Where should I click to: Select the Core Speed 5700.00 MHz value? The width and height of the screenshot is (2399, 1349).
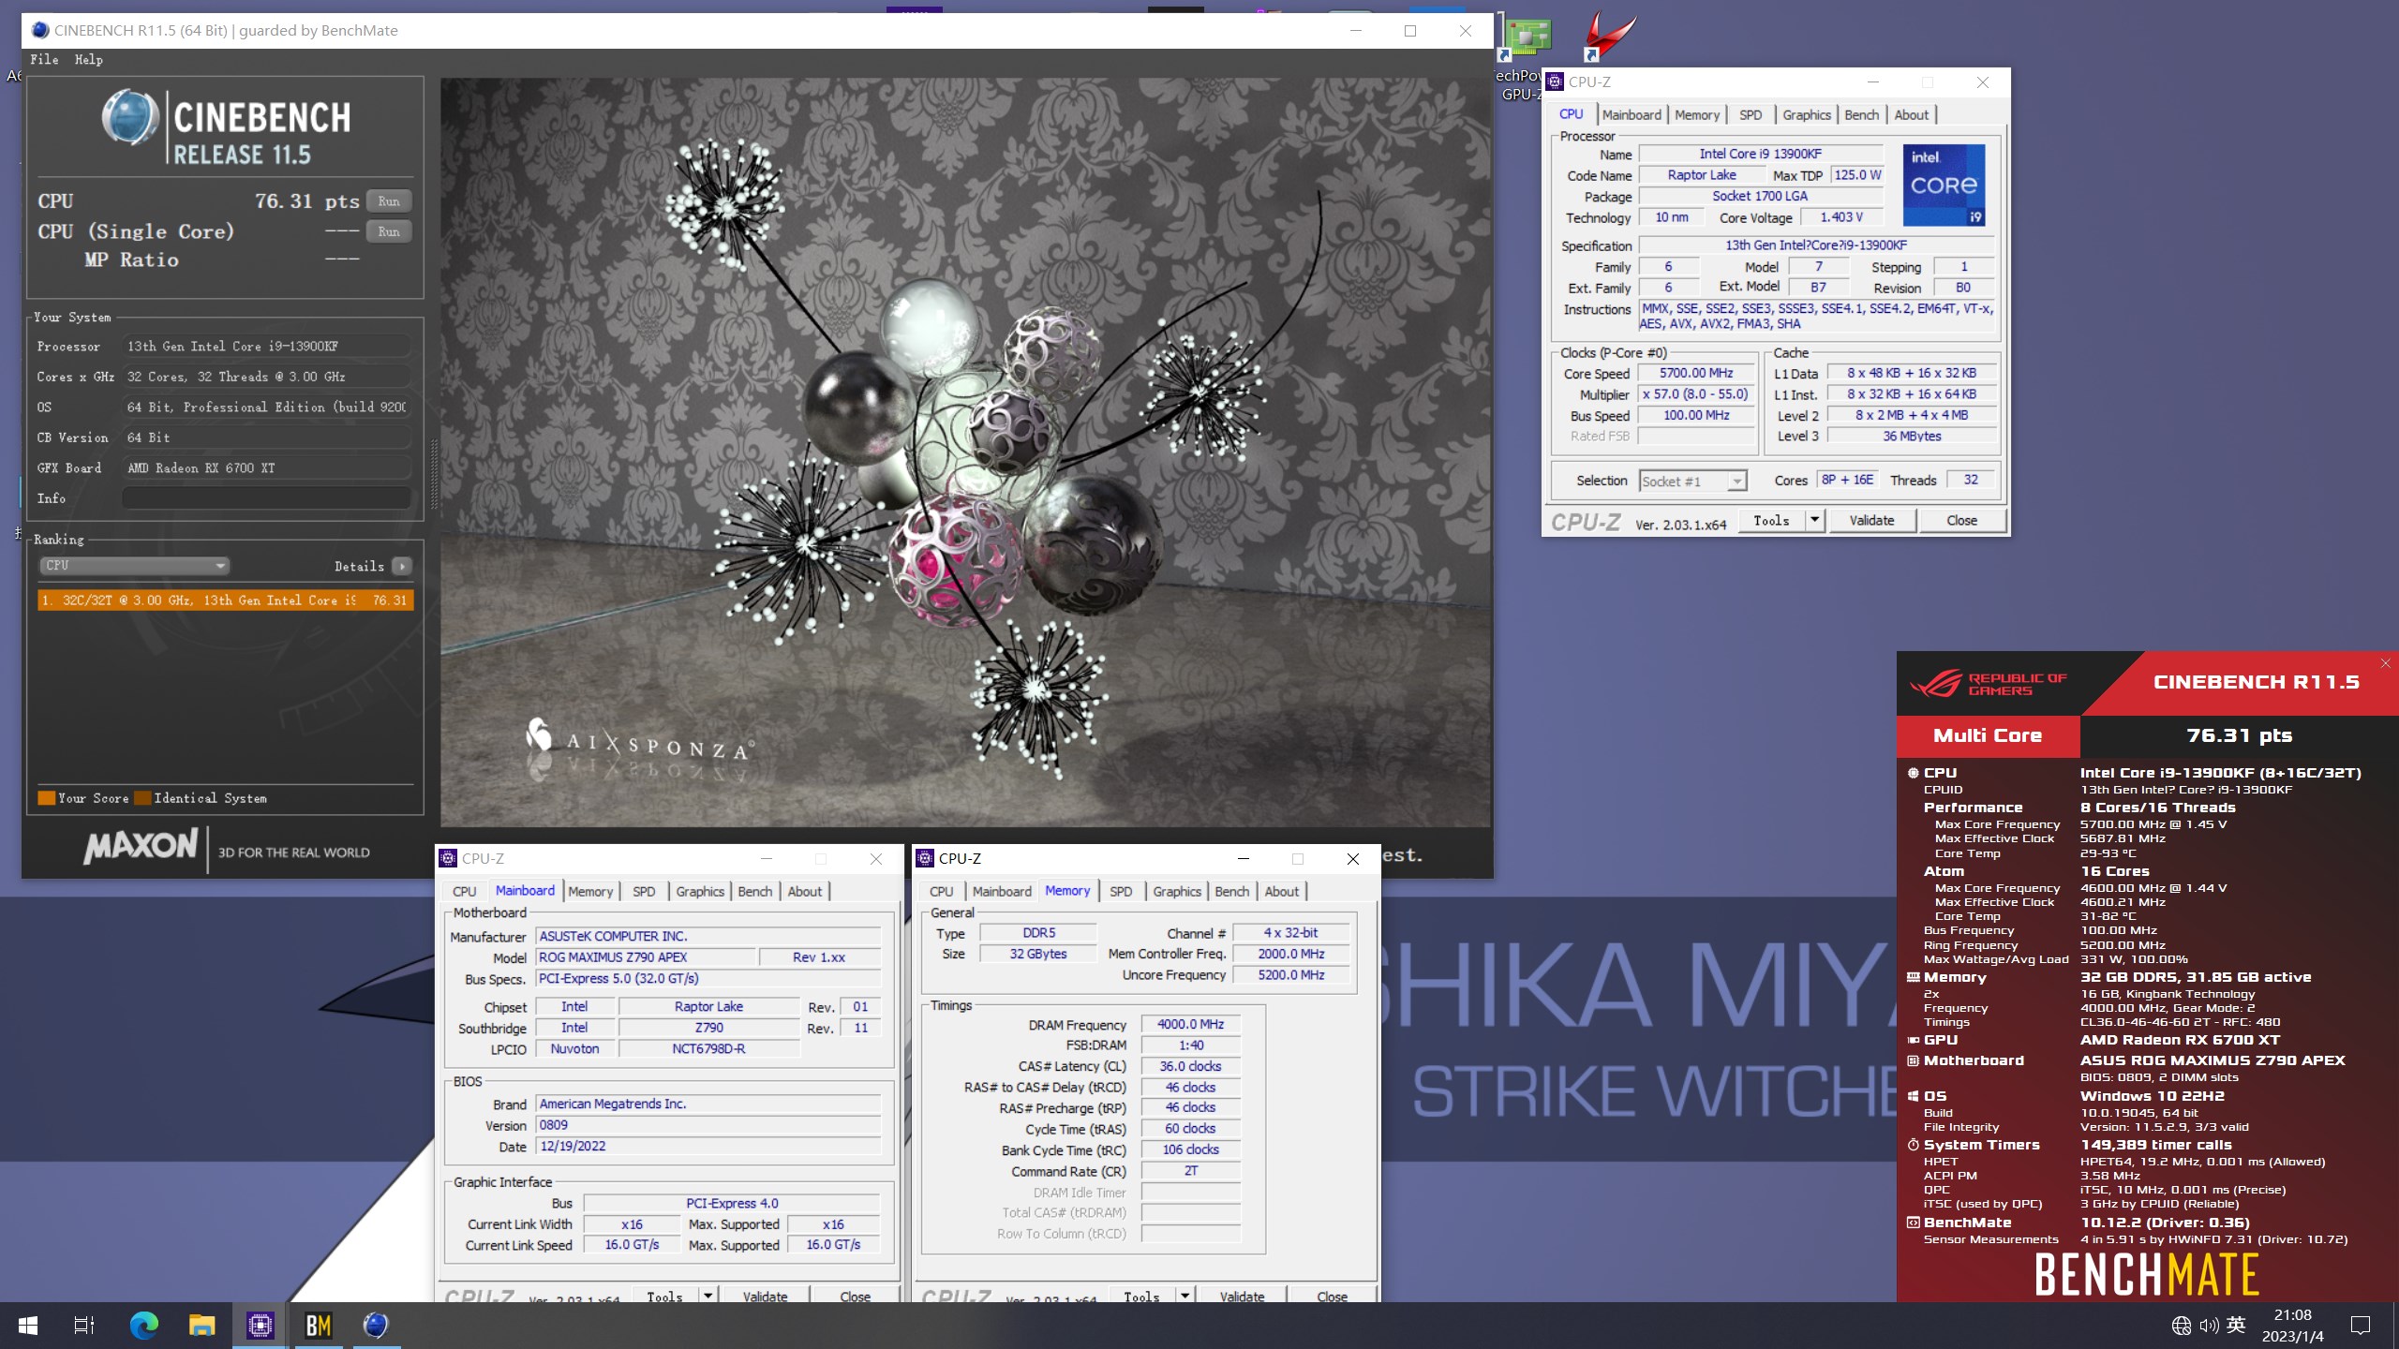click(1696, 373)
